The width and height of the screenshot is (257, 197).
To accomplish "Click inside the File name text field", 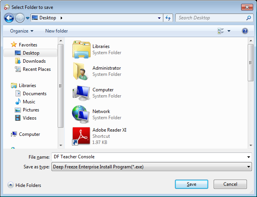I will pyautogui.click(x=147, y=157).
